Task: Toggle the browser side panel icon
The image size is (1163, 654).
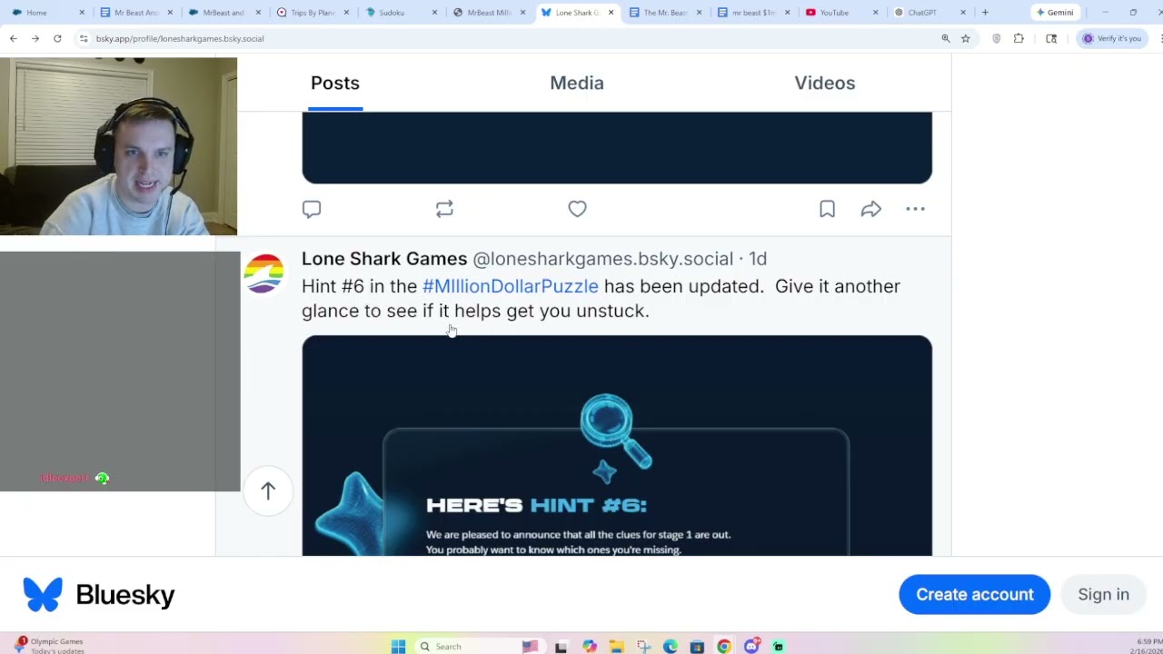Action: click(x=1051, y=38)
